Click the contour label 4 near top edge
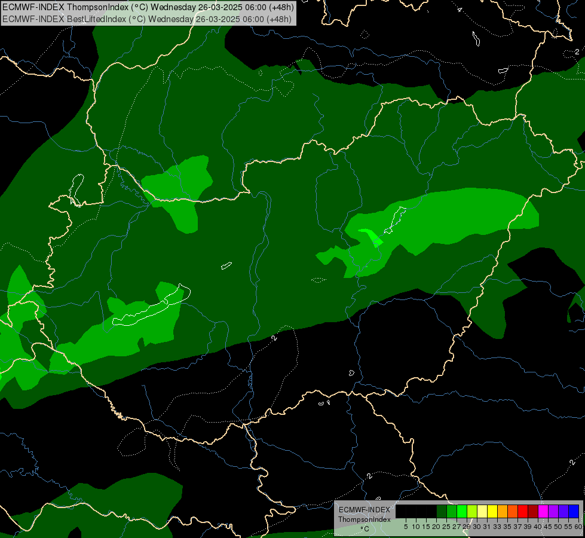This screenshot has width=585, height=538. (x=460, y=10)
